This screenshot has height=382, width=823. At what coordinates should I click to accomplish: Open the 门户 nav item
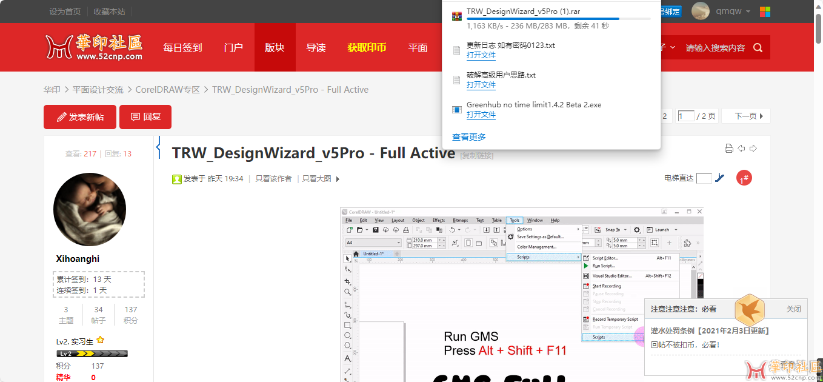[233, 48]
